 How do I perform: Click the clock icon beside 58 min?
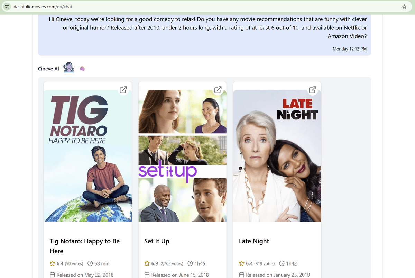[x=90, y=263]
